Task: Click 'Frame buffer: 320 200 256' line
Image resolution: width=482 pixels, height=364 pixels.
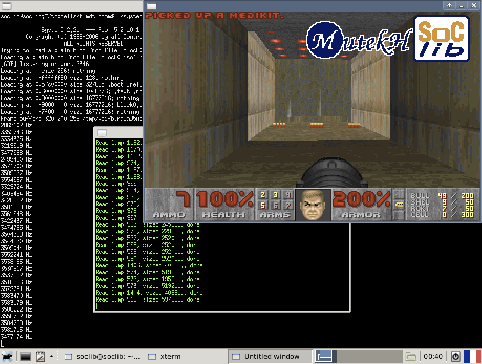Action: (72, 119)
